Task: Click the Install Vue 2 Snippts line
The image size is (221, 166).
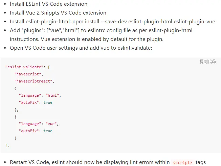Action: coord(58,13)
